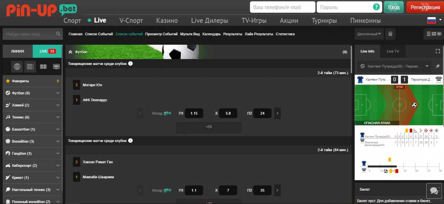Click the Баскетбол ball icon in sidebar
Screen dimensions: 444x204
[8, 129]
